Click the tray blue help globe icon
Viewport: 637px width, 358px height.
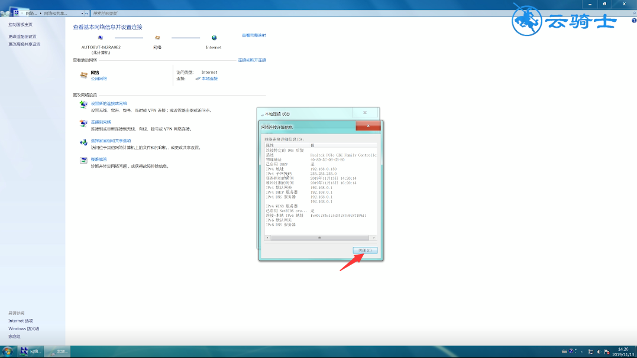point(571,352)
